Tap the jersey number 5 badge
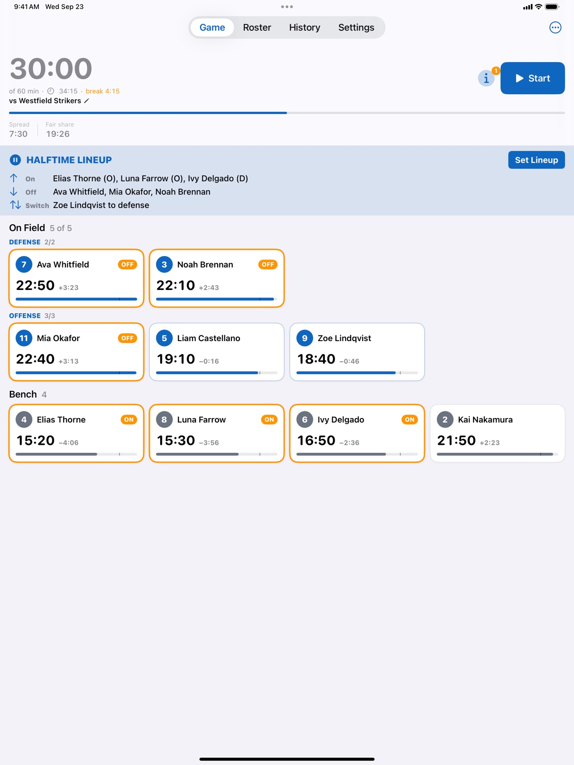The image size is (574, 765). pos(164,338)
